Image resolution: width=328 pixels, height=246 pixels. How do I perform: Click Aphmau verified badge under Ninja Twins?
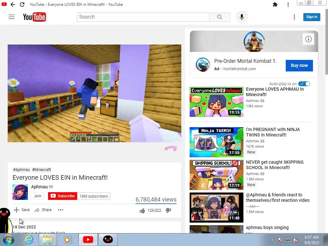point(262,141)
